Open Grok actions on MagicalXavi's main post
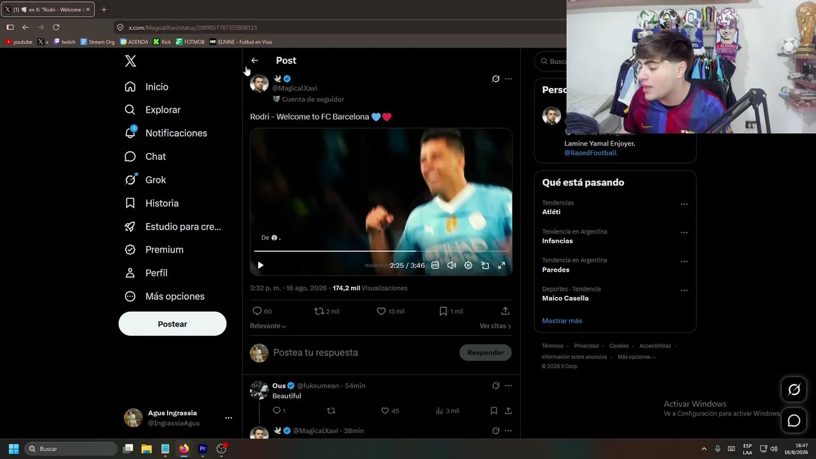Screen dimensions: 816x459 click(x=495, y=79)
